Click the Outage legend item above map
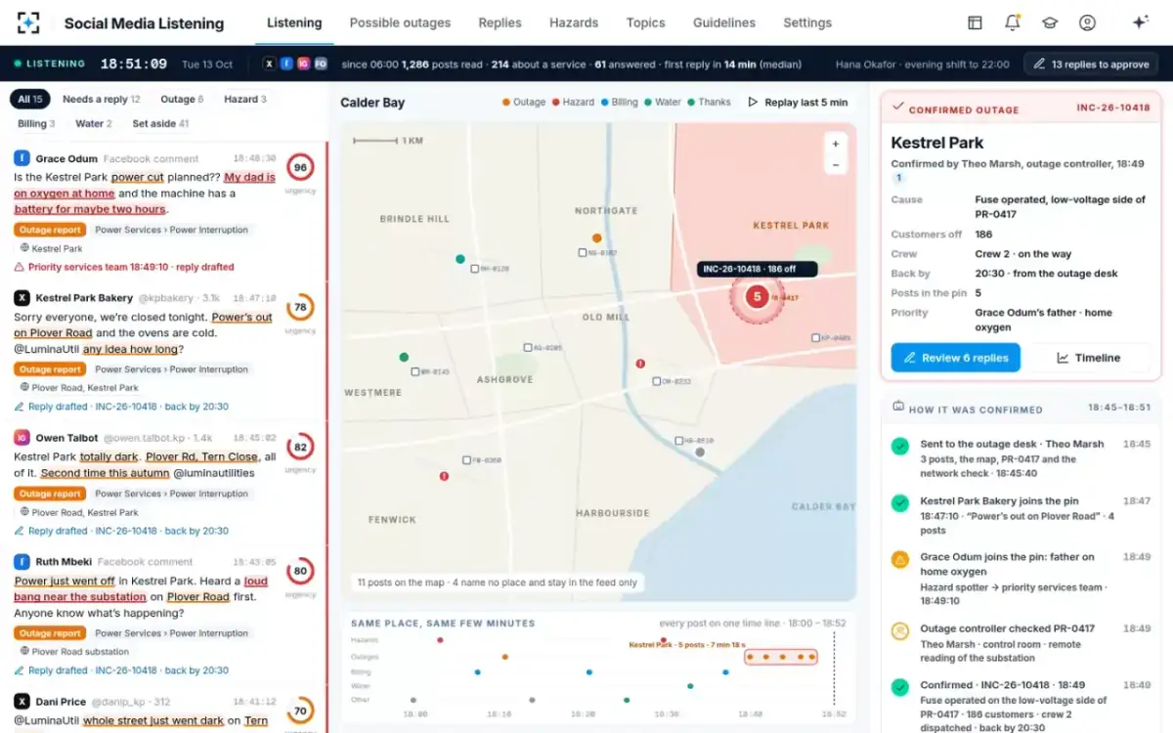The height and width of the screenshot is (733, 1173). click(x=524, y=103)
